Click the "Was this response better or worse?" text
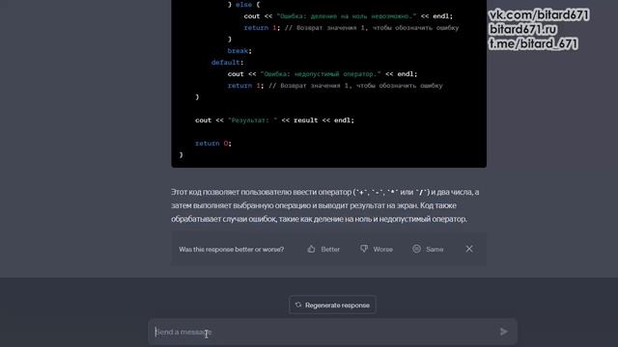Screen dimensions: 618x347 coord(232,250)
